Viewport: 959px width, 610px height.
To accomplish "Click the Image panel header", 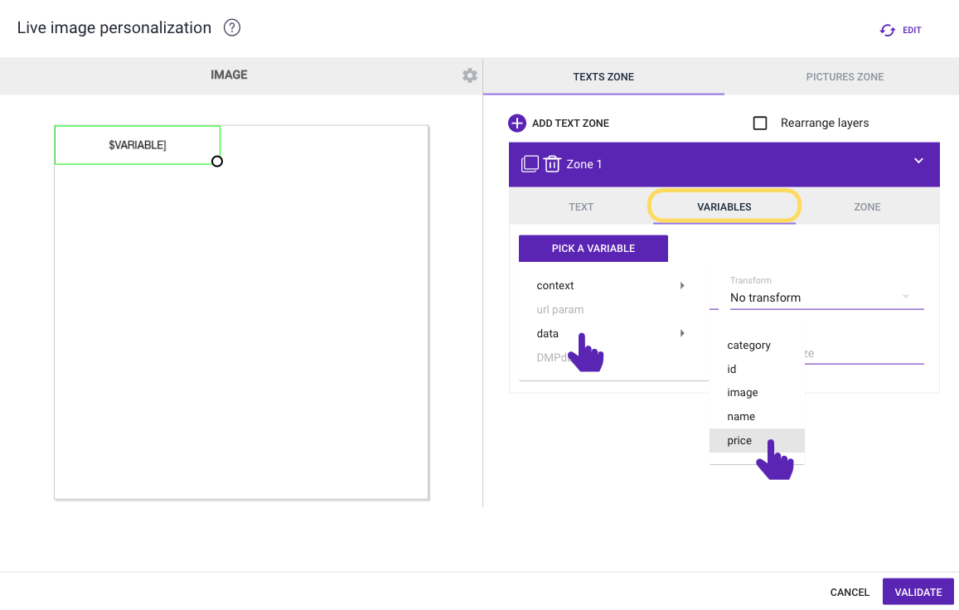I will tap(230, 75).
